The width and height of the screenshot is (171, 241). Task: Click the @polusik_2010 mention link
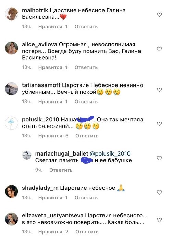[x=110, y=153]
